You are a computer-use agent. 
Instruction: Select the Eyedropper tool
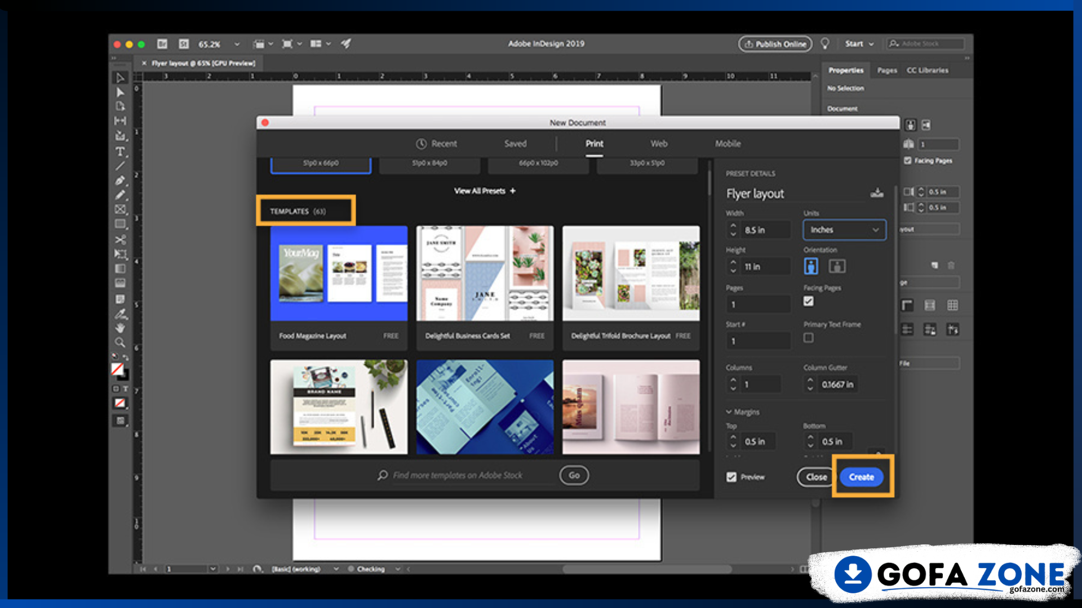click(120, 314)
